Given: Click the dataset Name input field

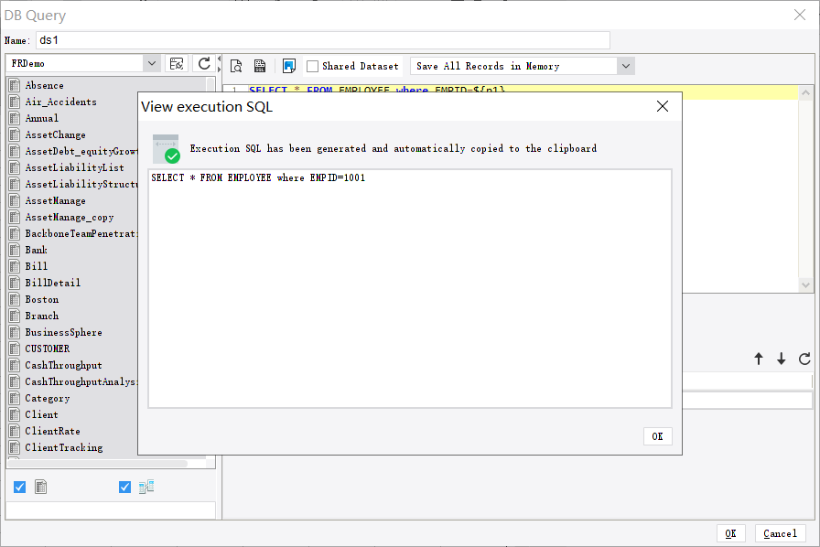Looking at the screenshot, I should point(320,40).
